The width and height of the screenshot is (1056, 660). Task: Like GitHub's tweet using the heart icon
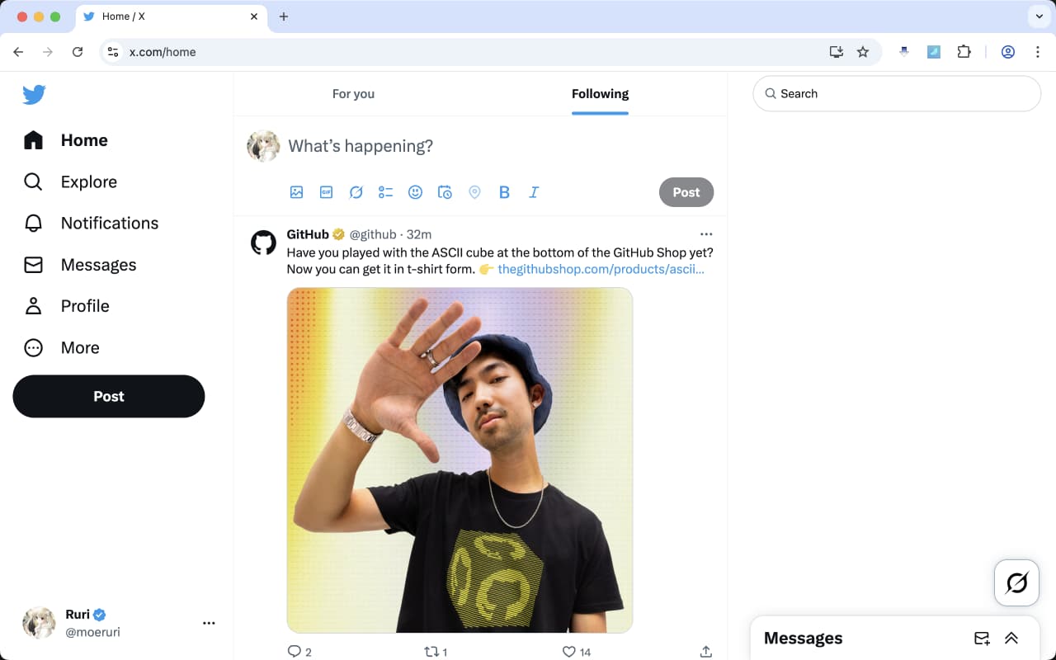[569, 652]
